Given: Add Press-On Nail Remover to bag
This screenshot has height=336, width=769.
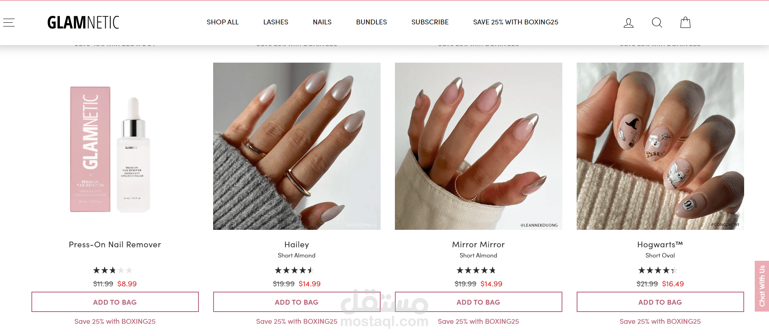Looking at the screenshot, I should [115, 302].
